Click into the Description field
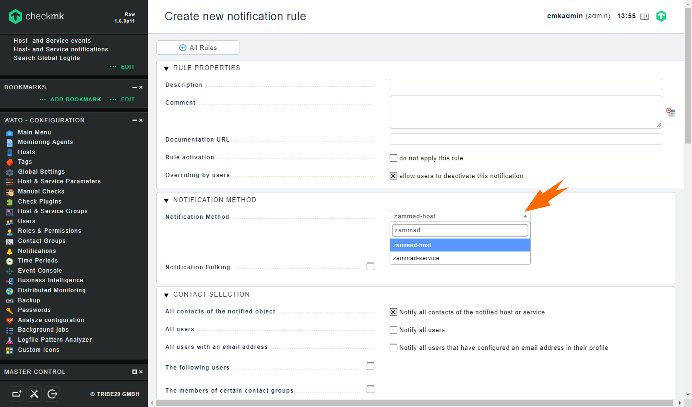This screenshot has width=692, height=407. (525, 84)
